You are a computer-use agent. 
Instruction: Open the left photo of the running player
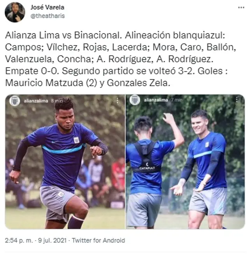[65, 161]
